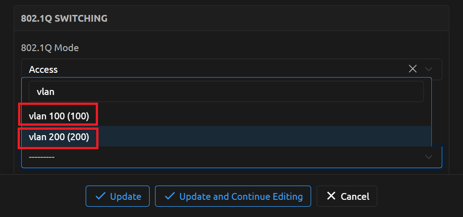This screenshot has height=217, width=463.
Task: Click the checkmark icon on Update
Action: coord(100,196)
